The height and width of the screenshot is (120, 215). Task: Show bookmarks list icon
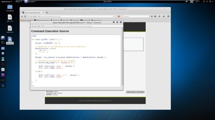click(x=155, y=16)
